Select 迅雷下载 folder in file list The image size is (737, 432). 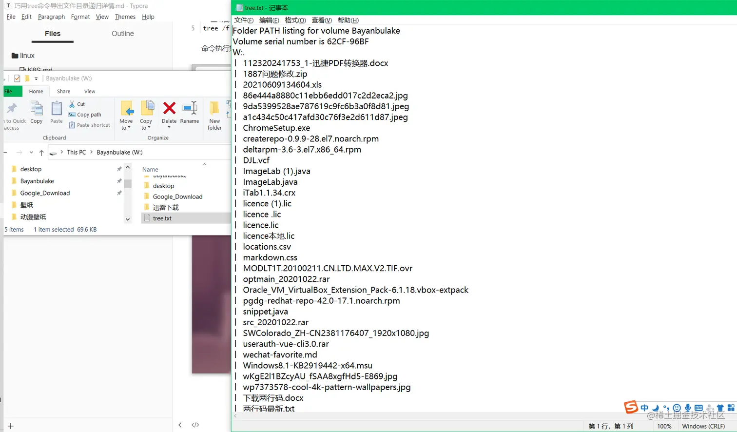pyautogui.click(x=166, y=207)
